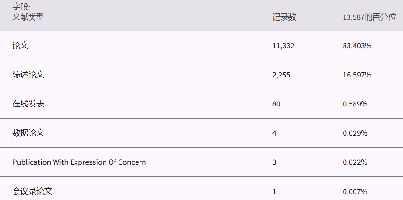The width and height of the screenshot is (403, 200).
Task: Click the percentage value 16.597%
Action: click(357, 75)
